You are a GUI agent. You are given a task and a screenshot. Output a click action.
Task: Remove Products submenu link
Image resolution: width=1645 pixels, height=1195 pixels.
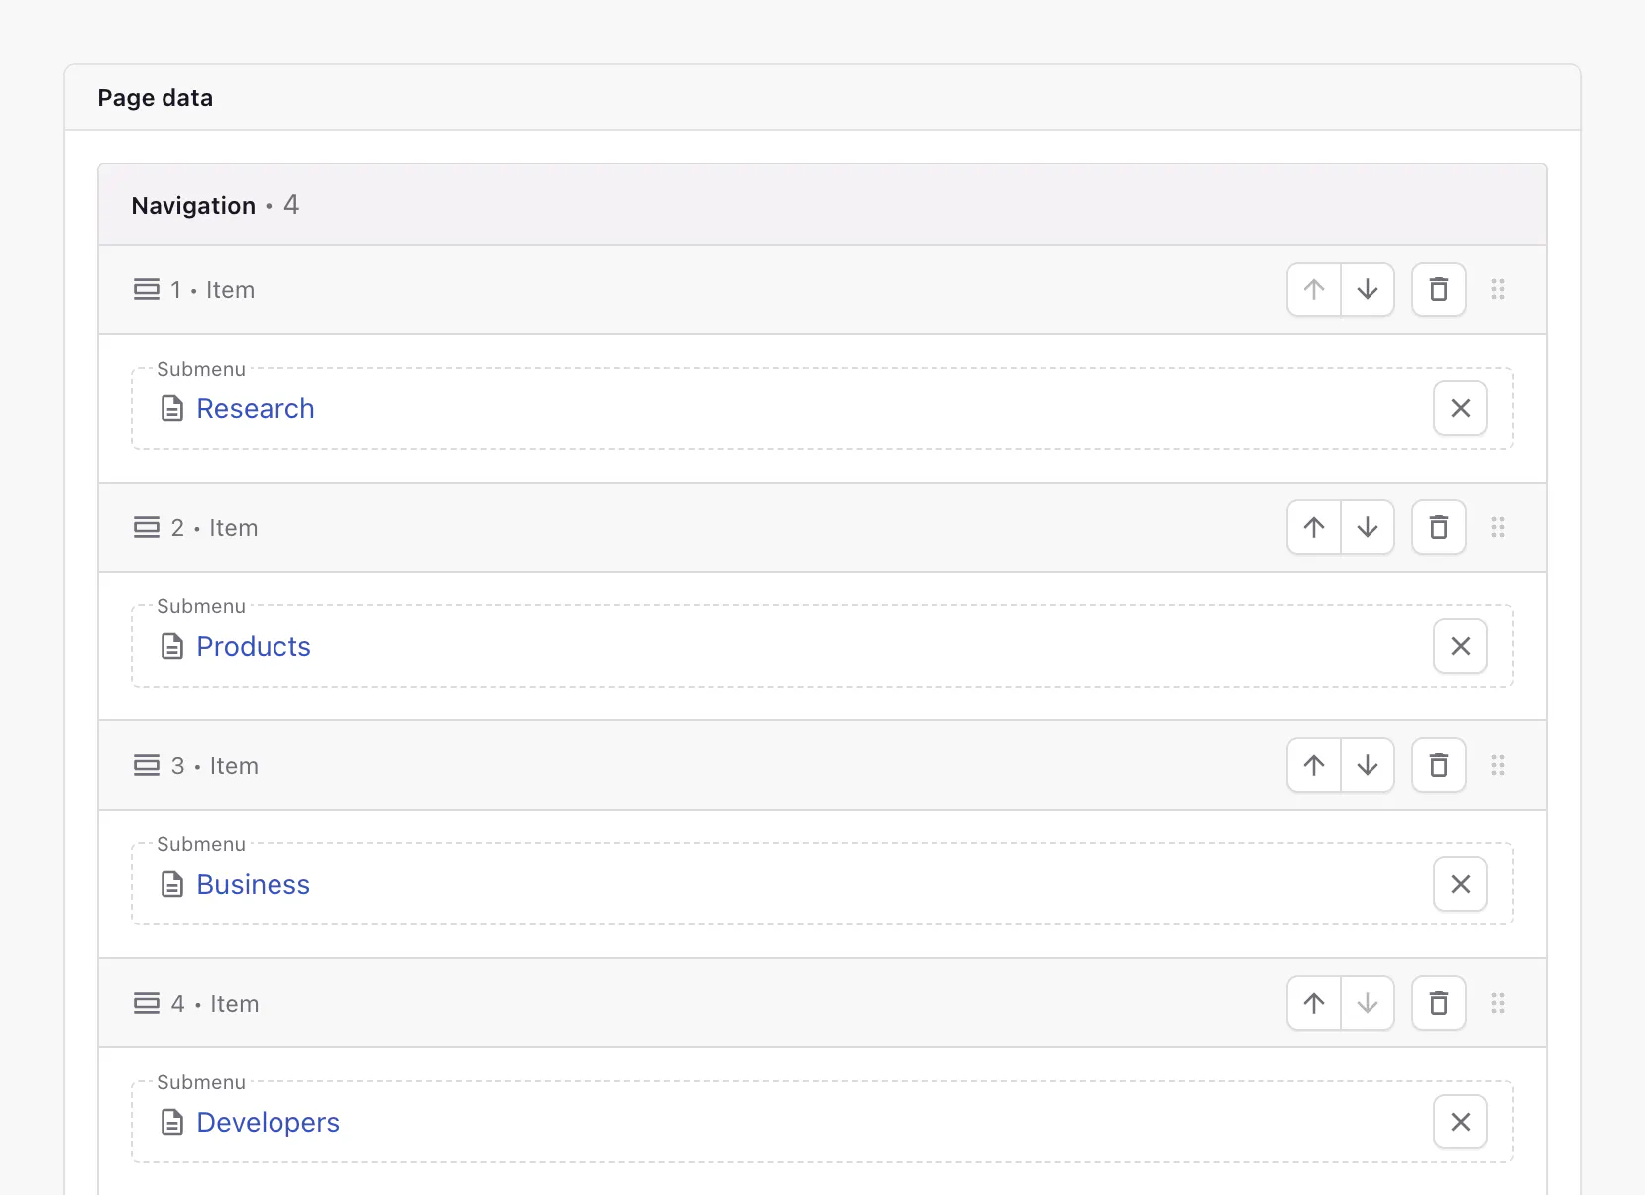1461,646
